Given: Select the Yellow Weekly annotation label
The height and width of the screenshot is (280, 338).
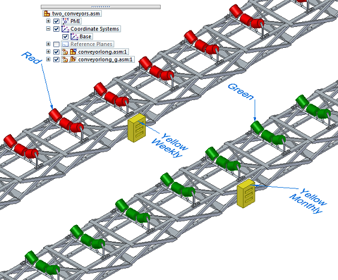Looking at the screenshot, I should pyautogui.click(x=170, y=145).
